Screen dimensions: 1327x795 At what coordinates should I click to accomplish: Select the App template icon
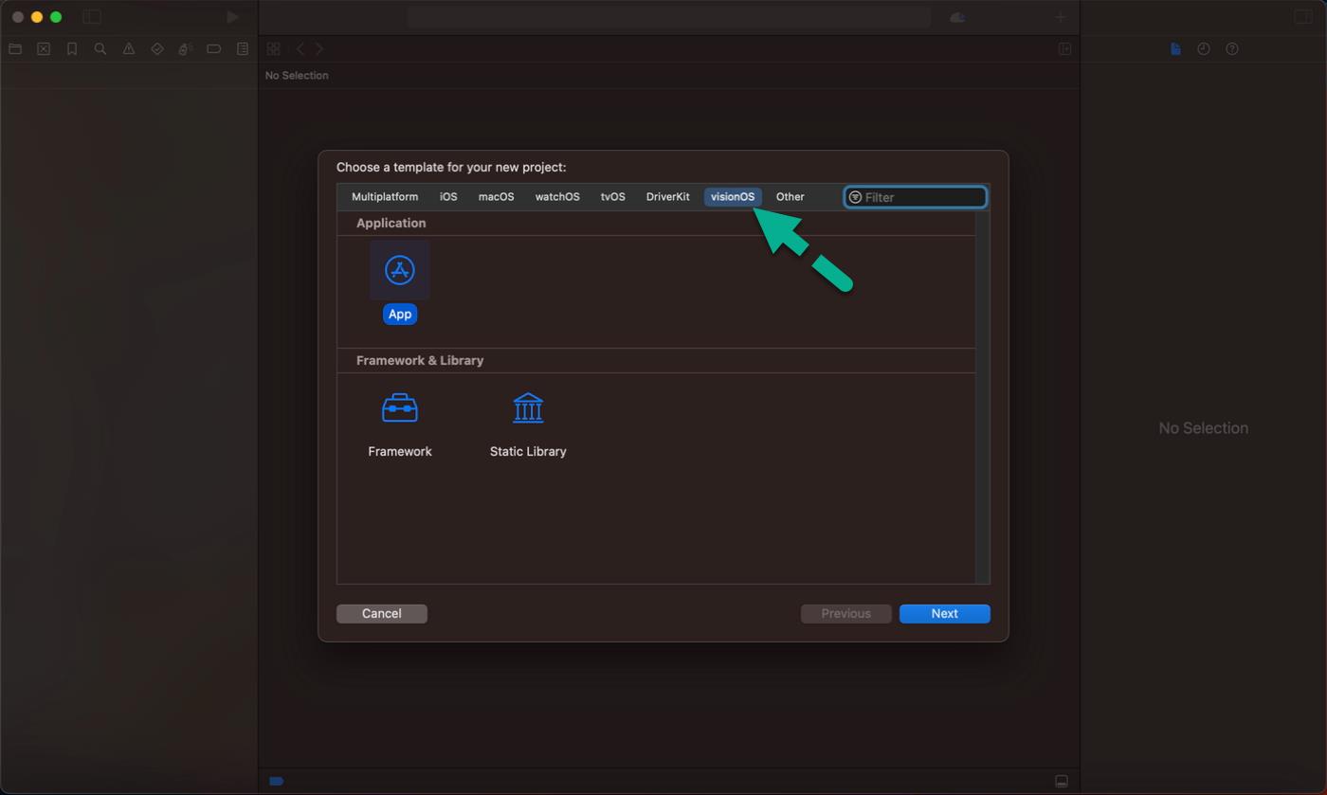tap(399, 270)
